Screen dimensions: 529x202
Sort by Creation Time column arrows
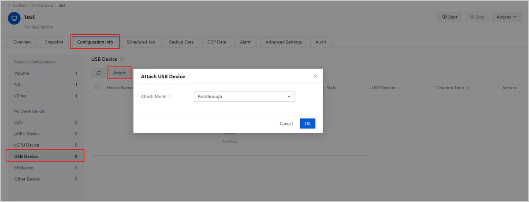pos(467,88)
